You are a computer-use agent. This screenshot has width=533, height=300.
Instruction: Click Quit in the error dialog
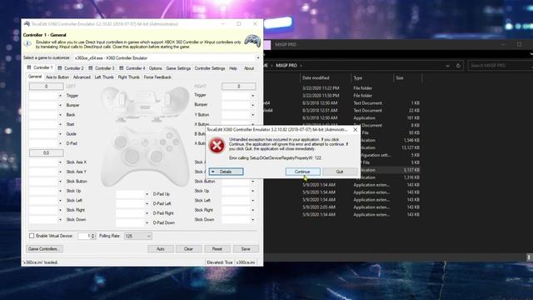click(339, 172)
